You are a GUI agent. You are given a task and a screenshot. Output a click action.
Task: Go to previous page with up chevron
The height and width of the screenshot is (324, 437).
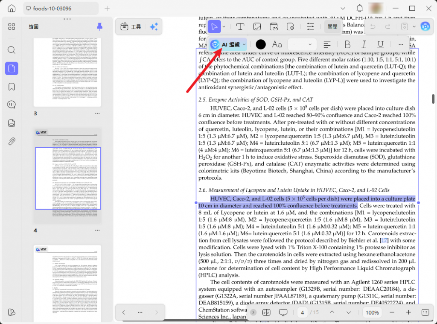point(332,312)
